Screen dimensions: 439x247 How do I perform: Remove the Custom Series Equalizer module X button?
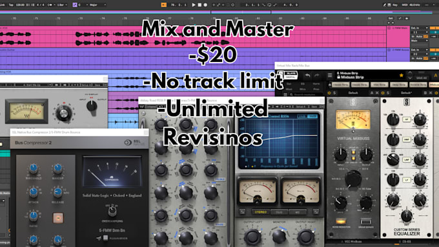(431, 93)
